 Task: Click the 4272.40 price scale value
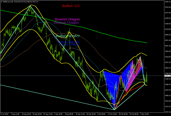(x=168, y=13)
